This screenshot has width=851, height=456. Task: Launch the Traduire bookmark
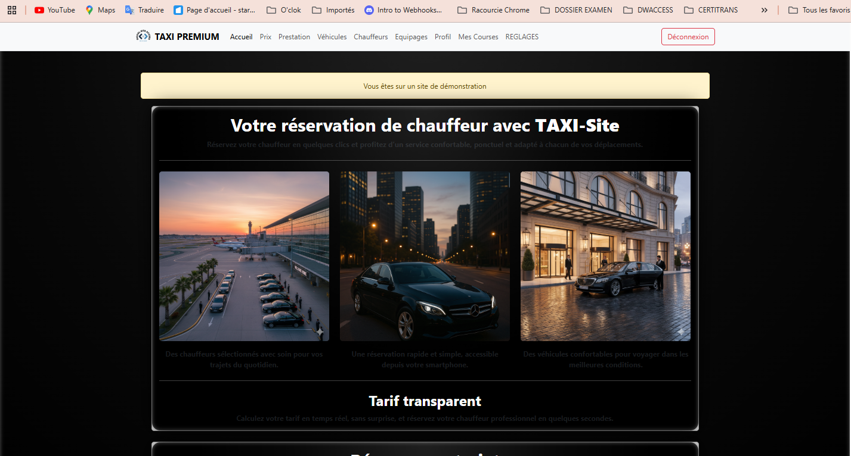pyautogui.click(x=144, y=10)
